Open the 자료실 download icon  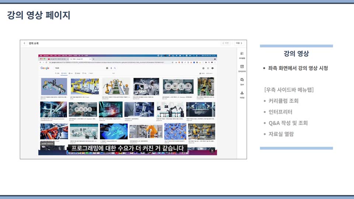point(242,94)
